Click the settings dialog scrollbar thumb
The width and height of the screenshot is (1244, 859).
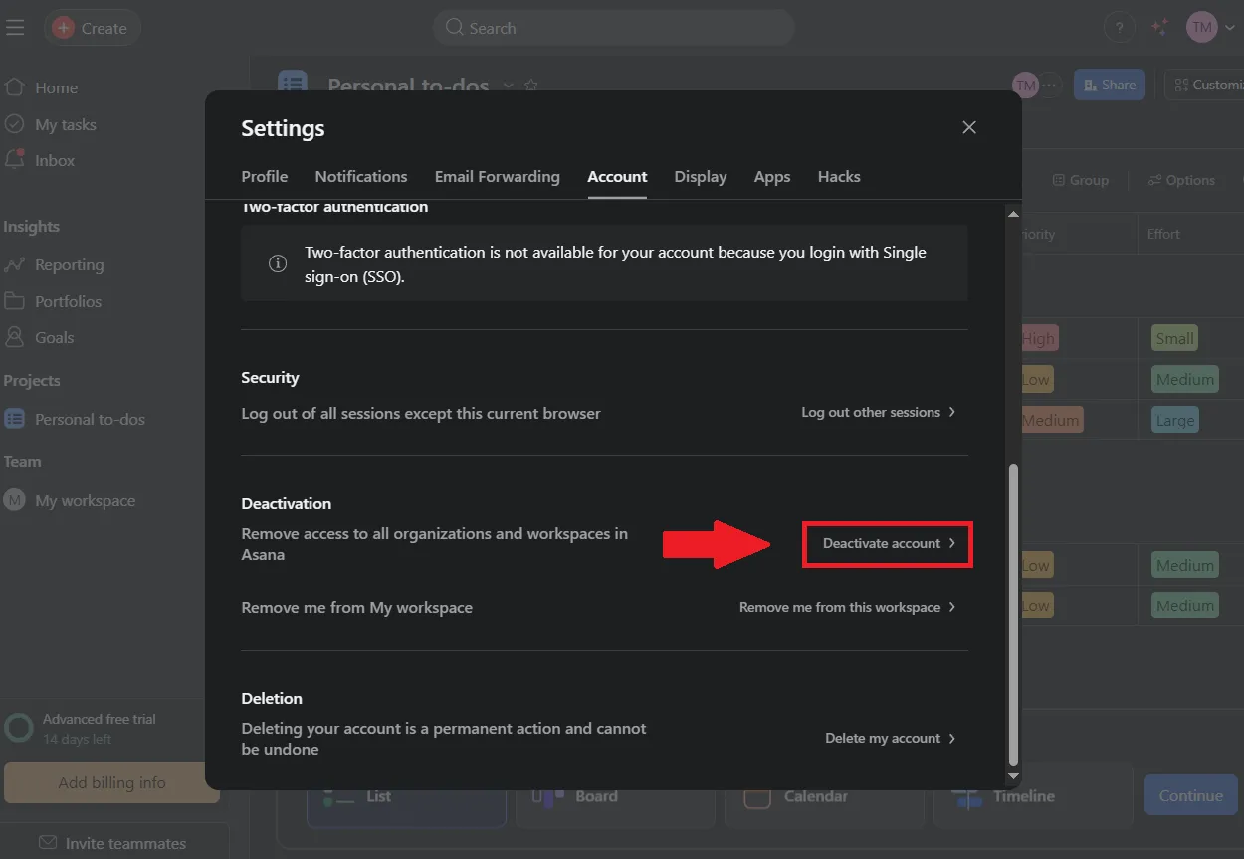(x=1013, y=613)
